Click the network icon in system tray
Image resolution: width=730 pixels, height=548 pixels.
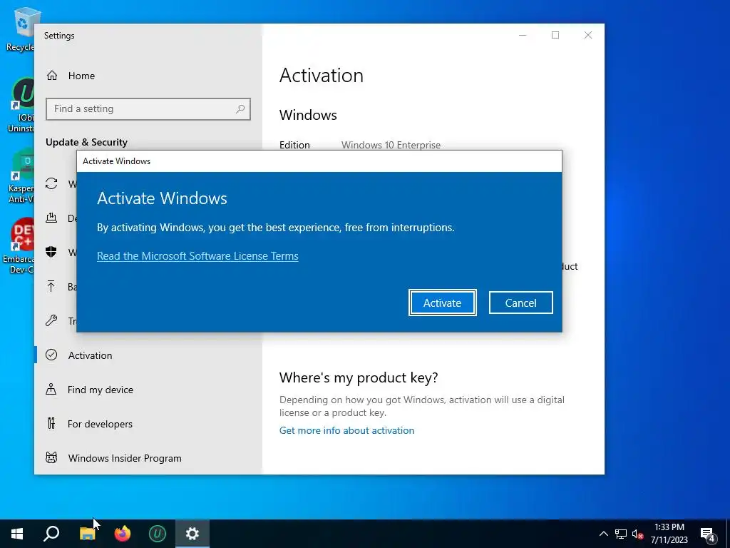(x=621, y=534)
